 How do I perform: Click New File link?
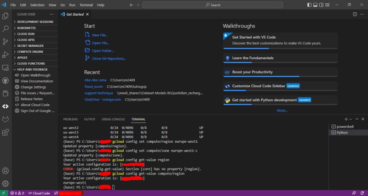(100, 35)
